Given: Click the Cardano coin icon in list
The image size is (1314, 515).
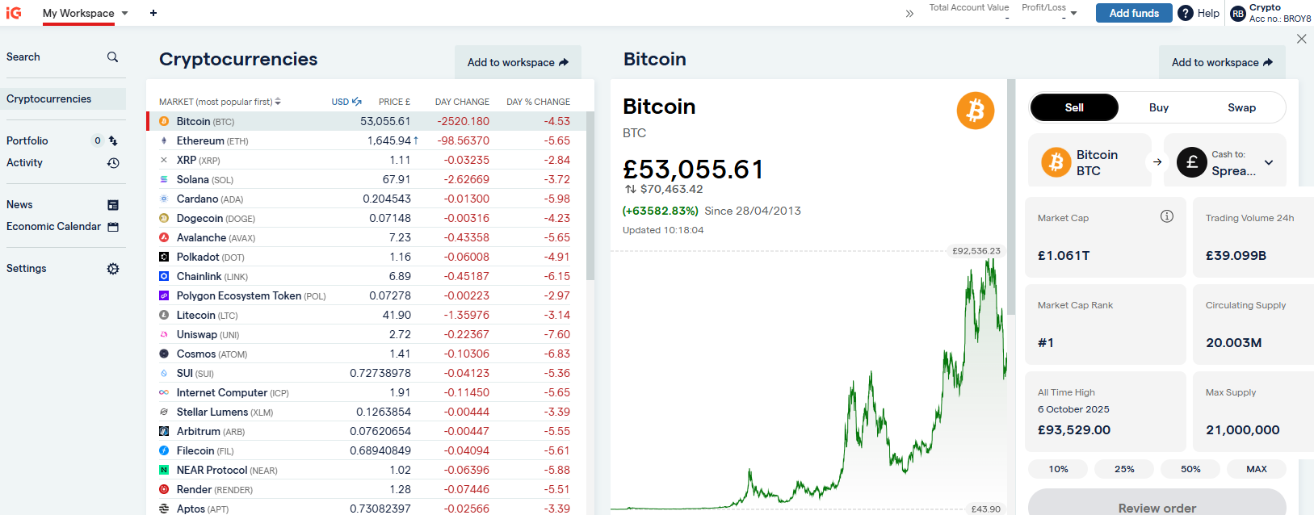Looking at the screenshot, I should click(x=164, y=199).
